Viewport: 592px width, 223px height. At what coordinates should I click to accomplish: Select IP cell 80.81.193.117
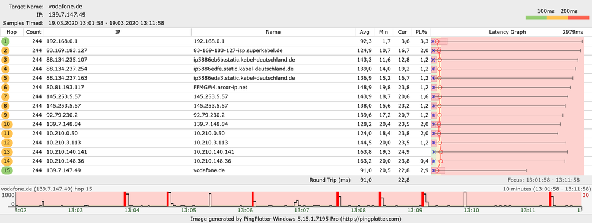65,88
